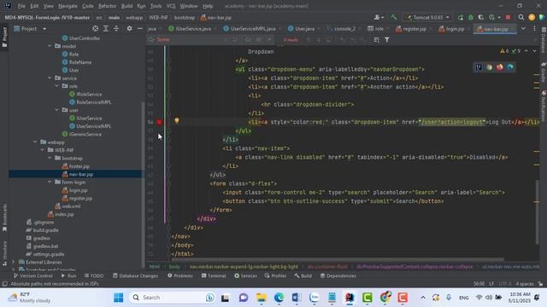
Task: Open the Search Everywhere magnifier
Action: (521, 17)
